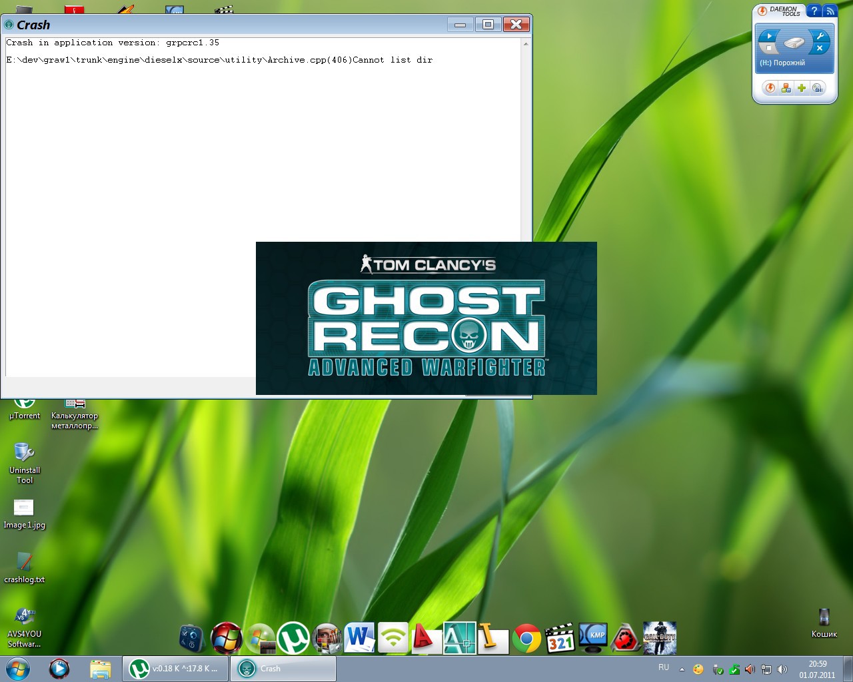Switch the RU input language indicator
Image resolution: width=853 pixels, height=682 pixels.
[x=664, y=667]
